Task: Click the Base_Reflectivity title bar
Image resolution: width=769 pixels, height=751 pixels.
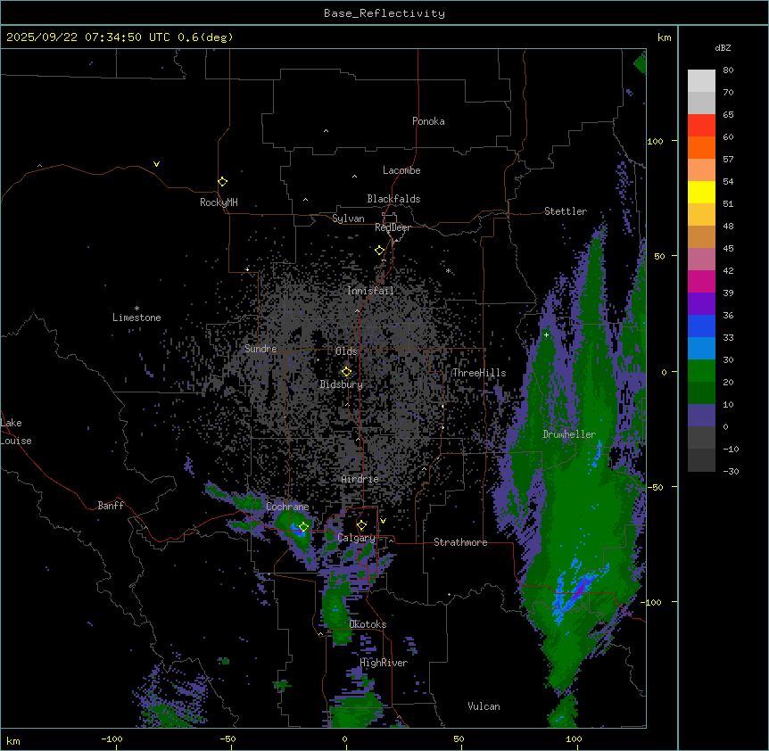Action: click(x=384, y=13)
